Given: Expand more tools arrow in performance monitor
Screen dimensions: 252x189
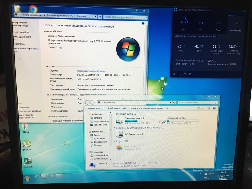Looking at the screenshot, I should pyautogui.click(x=194, y=74).
